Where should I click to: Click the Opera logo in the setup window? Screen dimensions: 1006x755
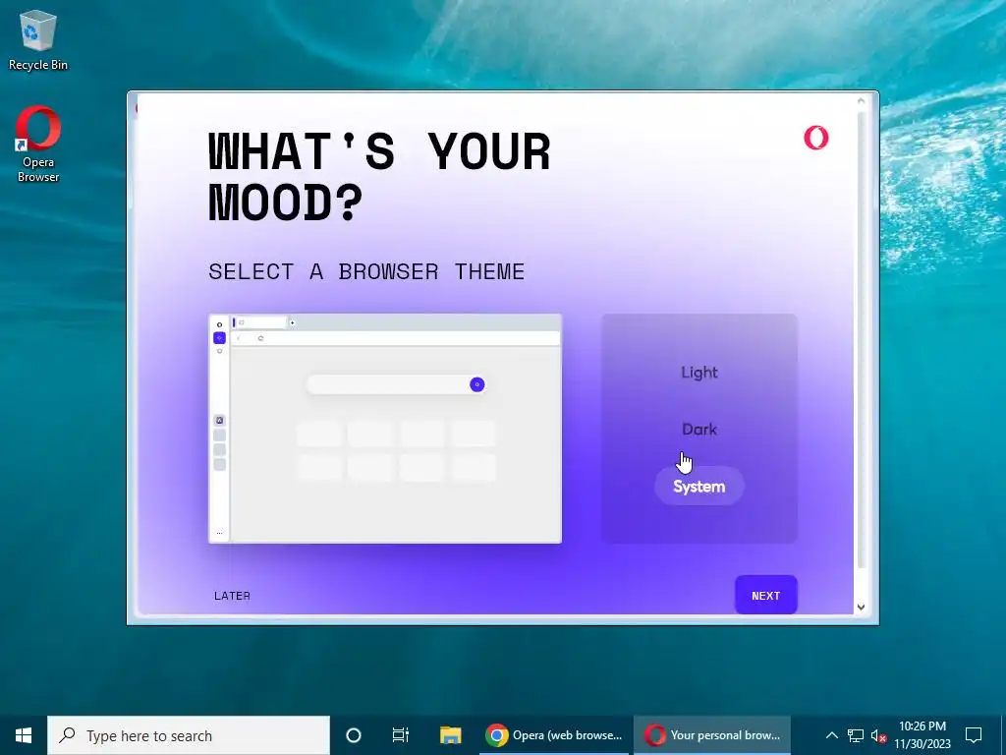[x=816, y=138]
